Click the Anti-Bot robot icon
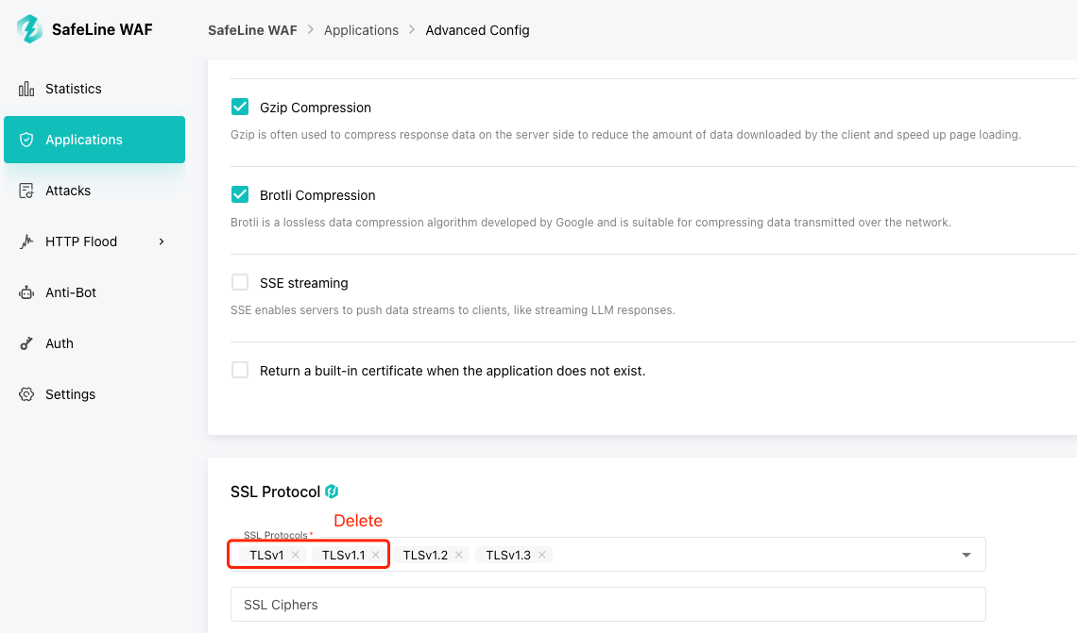1077x633 pixels. [26, 292]
